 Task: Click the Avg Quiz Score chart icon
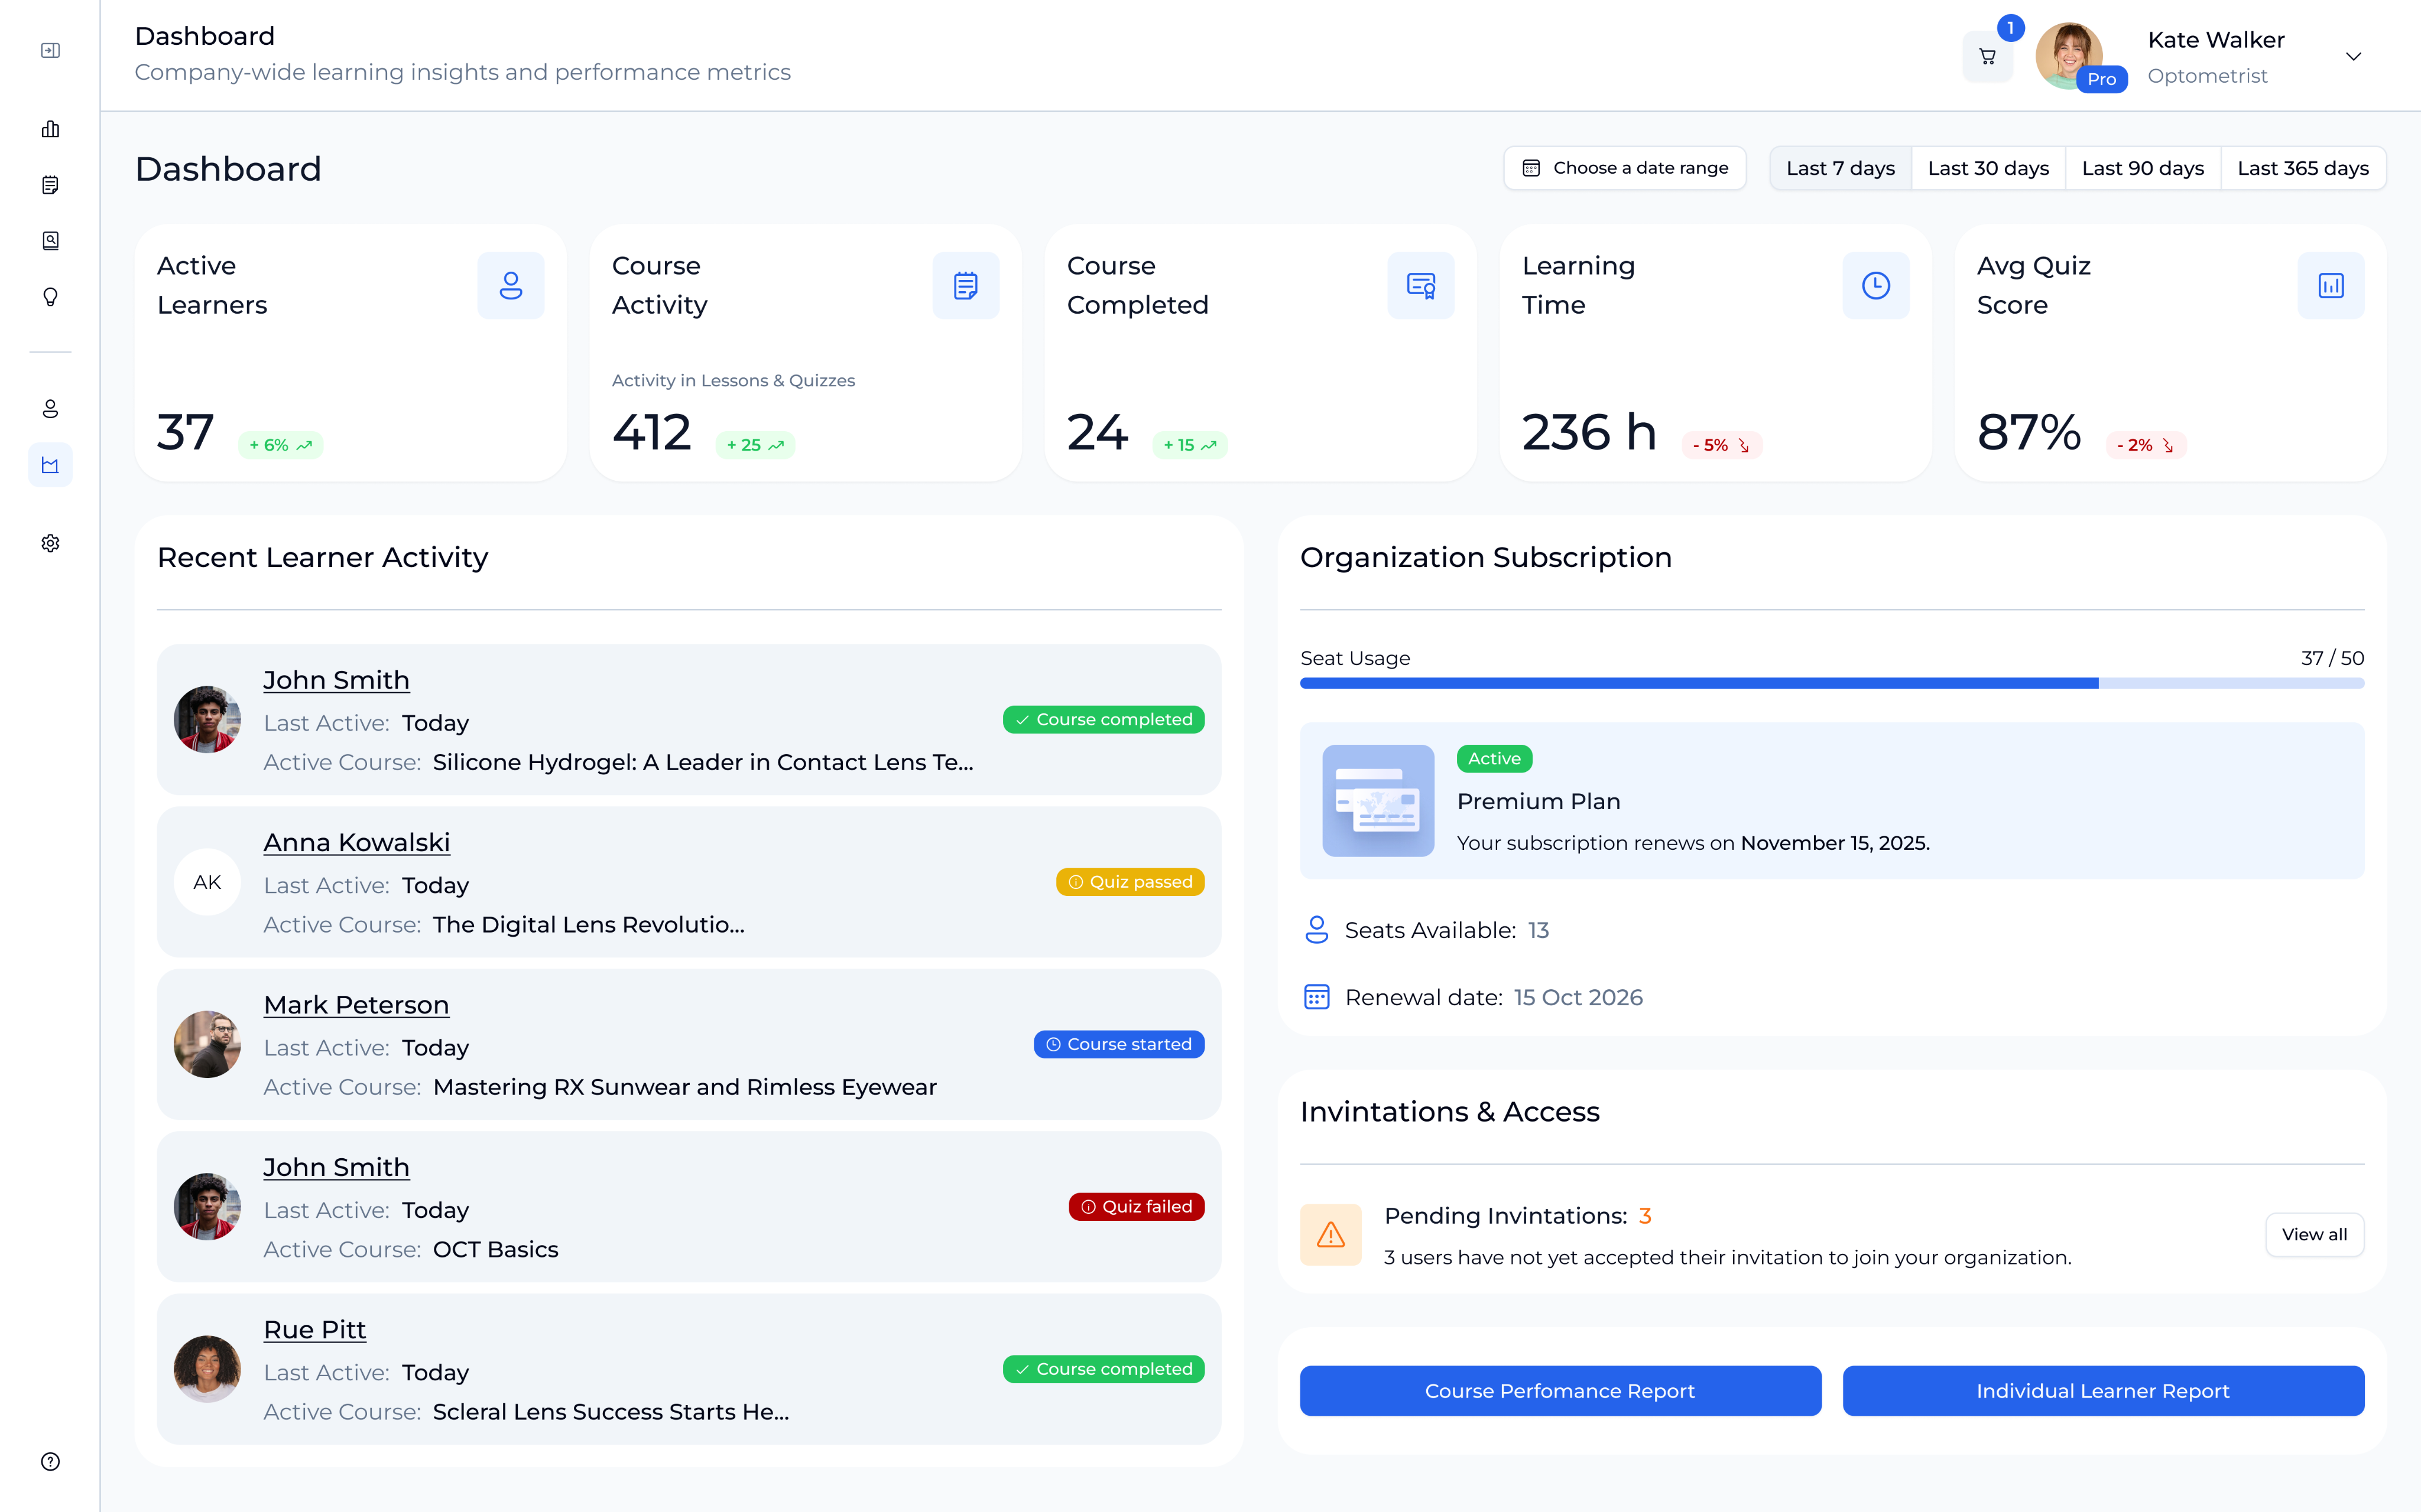[2330, 286]
